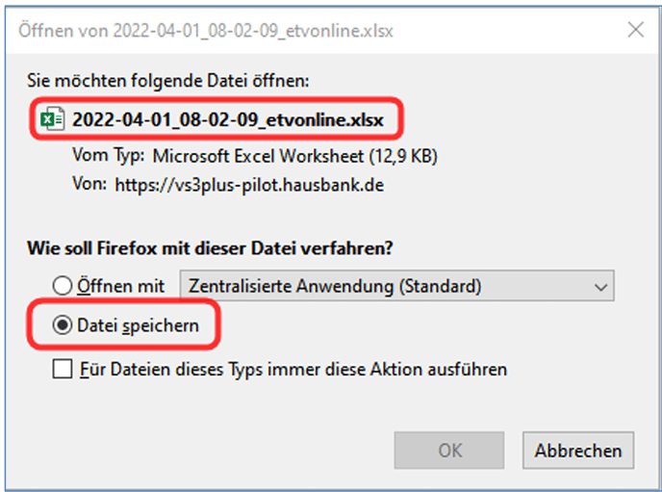Click the source URL https://vs3plus-pilot.hausbank.de
The height and width of the screenshot is (492, 662).
click(249, 185)
